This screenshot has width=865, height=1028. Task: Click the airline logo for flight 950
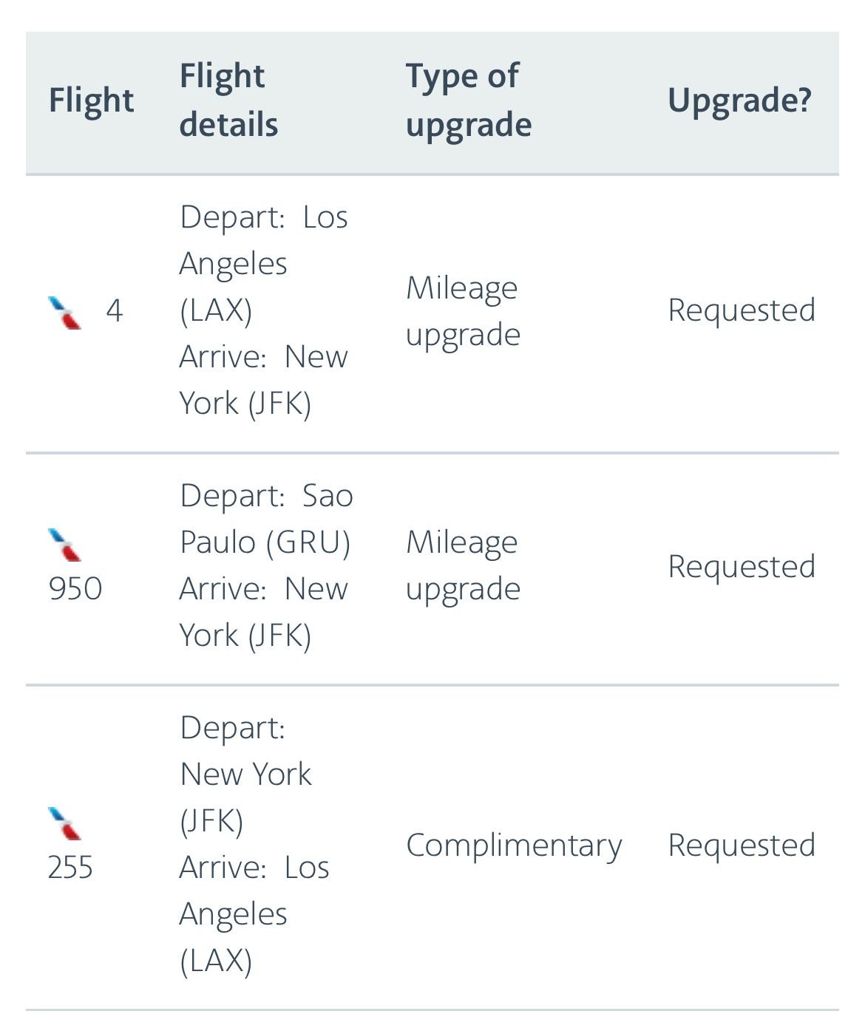click(65, 545)
